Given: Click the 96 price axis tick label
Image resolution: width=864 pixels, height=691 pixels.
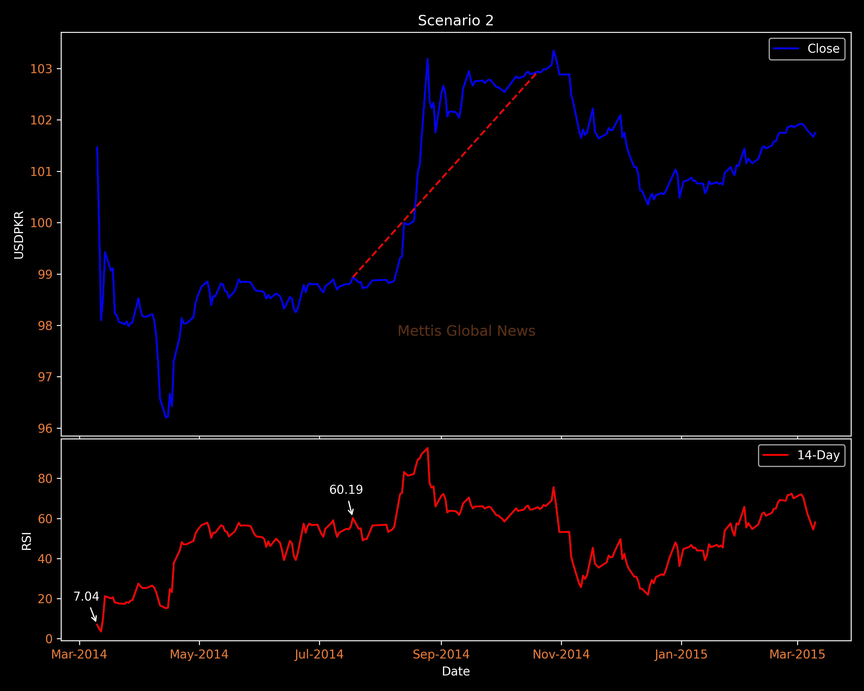Looking at the screenshot, I should (x=45, y=428).
